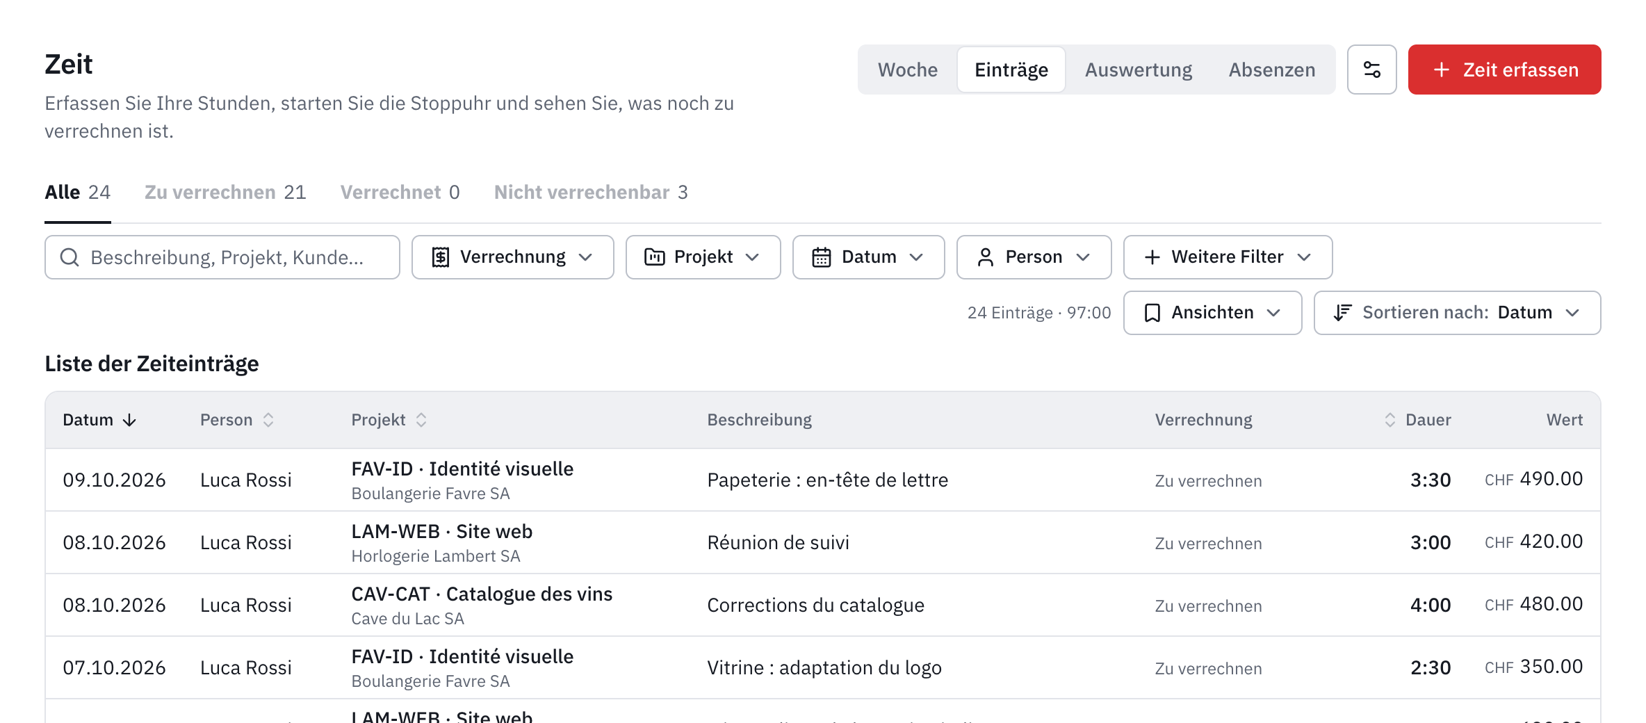Viewport: 1646px width, 723px height.
Task: Click value CHF 420.00
Action: pos(1534,542)
